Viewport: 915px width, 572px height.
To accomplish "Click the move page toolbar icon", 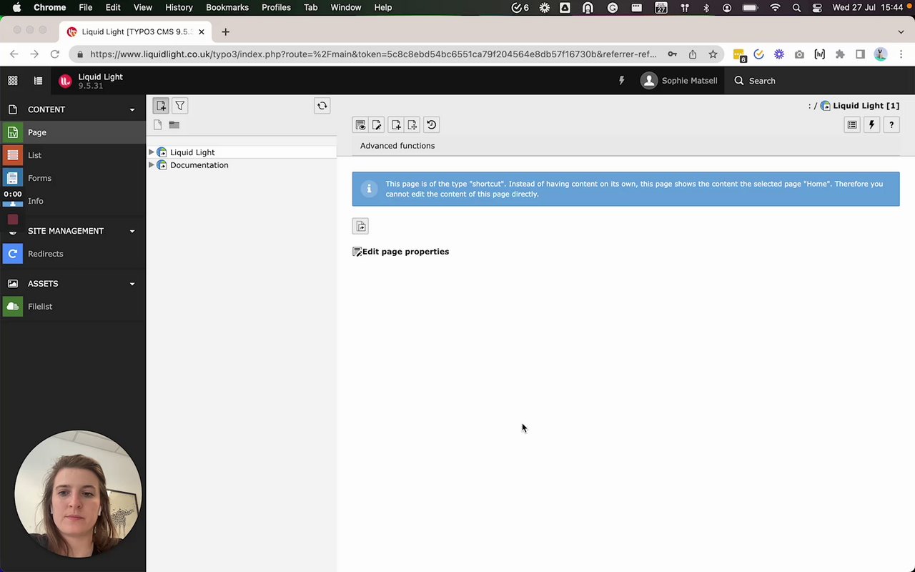I will point(412,125).
